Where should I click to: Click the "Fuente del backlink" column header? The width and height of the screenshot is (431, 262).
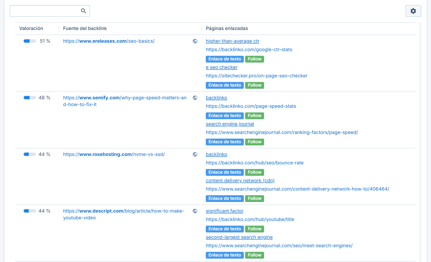click(x=85, y=28)
